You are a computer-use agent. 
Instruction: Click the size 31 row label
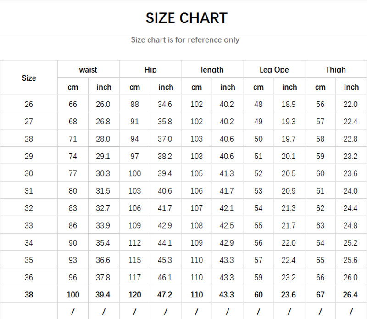(29, 191)
